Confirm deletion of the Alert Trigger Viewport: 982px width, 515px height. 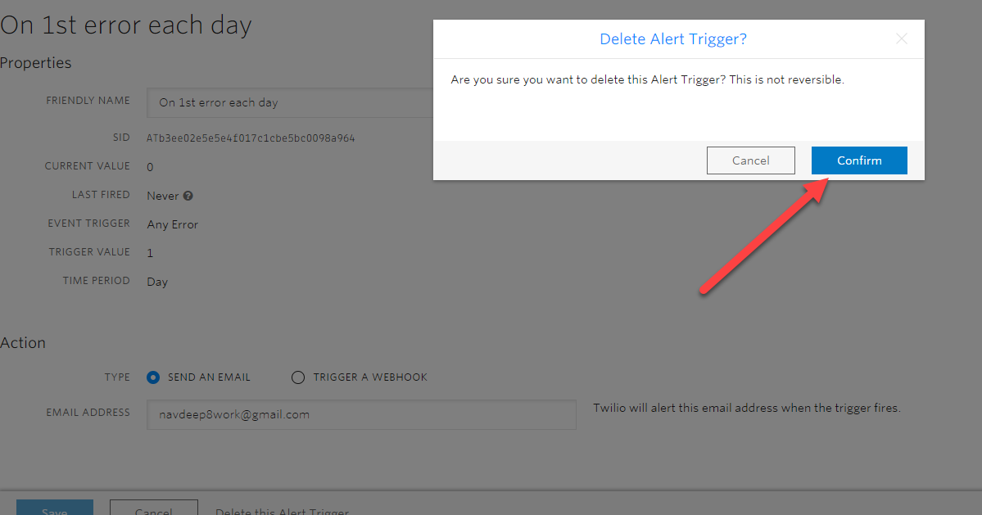pyautogui.click(x=858, y=160)
